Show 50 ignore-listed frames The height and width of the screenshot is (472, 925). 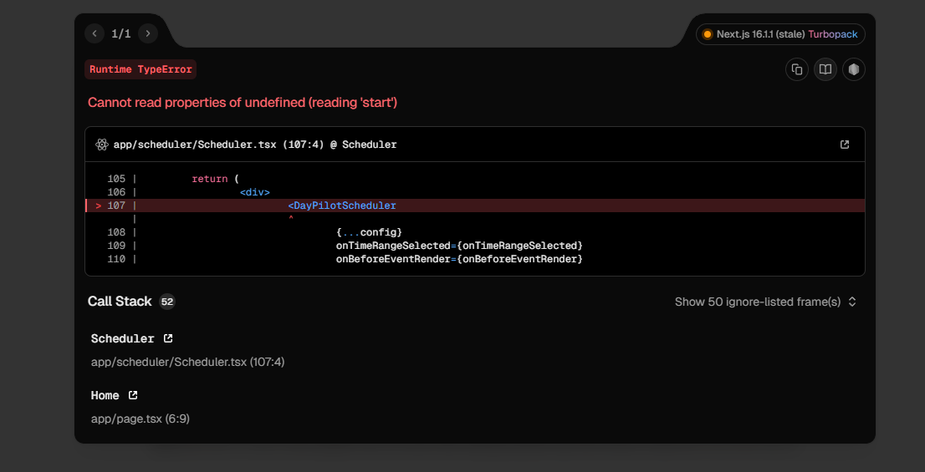pos(757,302)
